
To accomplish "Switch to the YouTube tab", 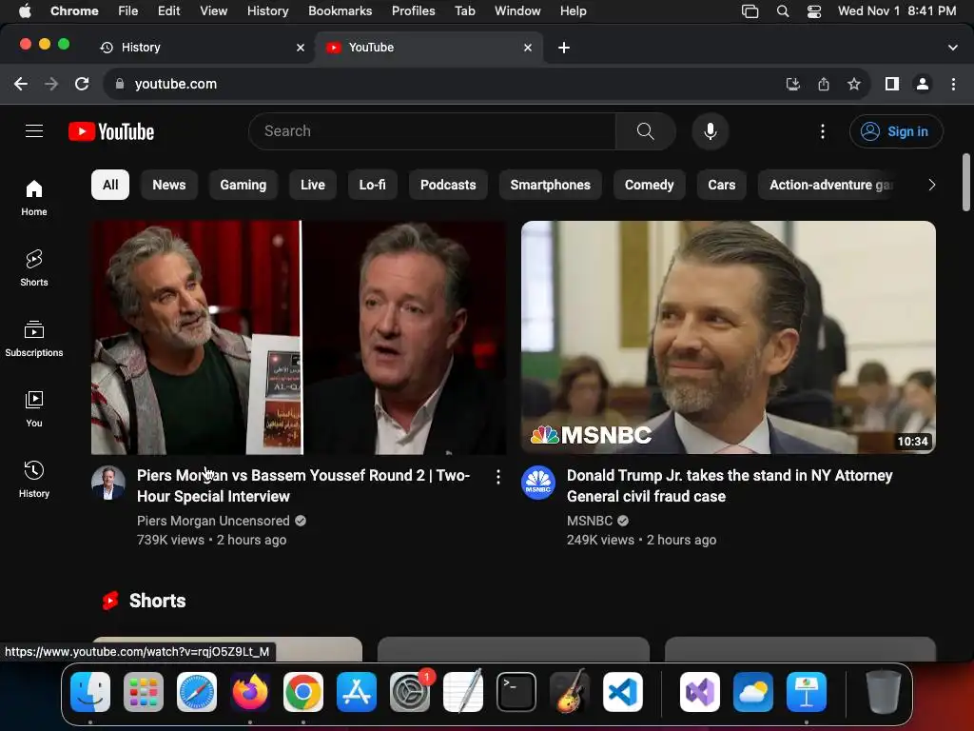I will coord(427,48).
